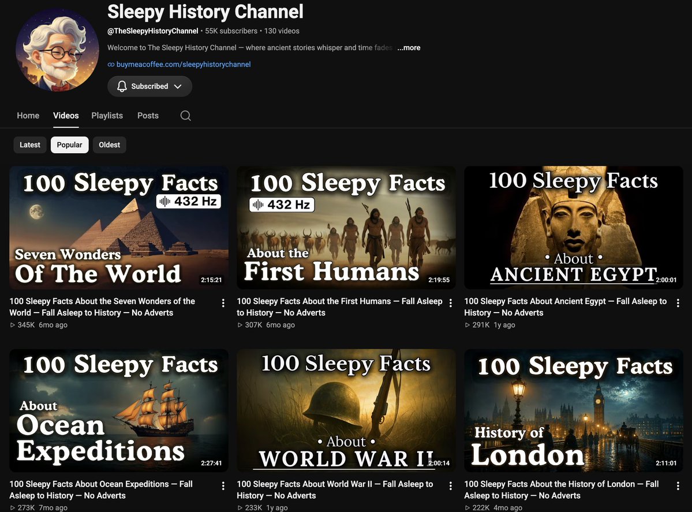Open more options for Ocean Expeditions video
Viewport: 692px width, 512px height.
(x=223, y=486)
